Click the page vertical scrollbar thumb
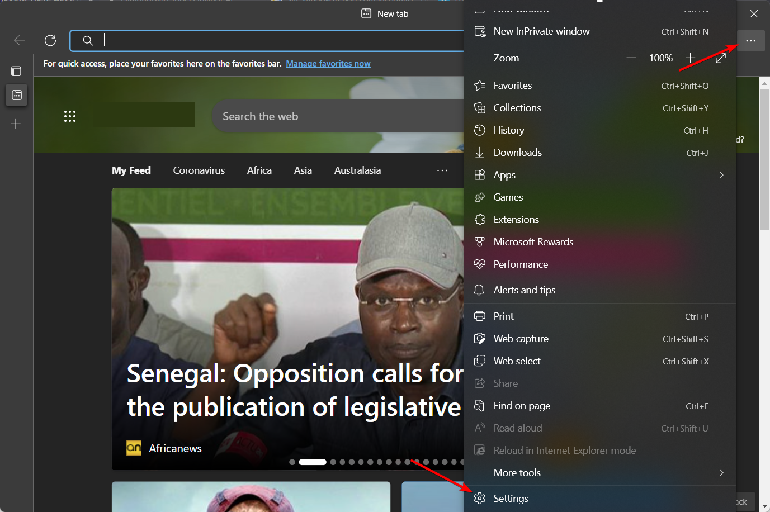The height and width of the screenshot is (512, 770). tap(764, 159)
